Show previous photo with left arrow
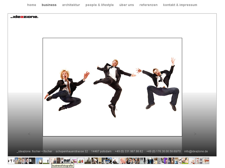This screenshot has height=168, width=225. point(29,134)
